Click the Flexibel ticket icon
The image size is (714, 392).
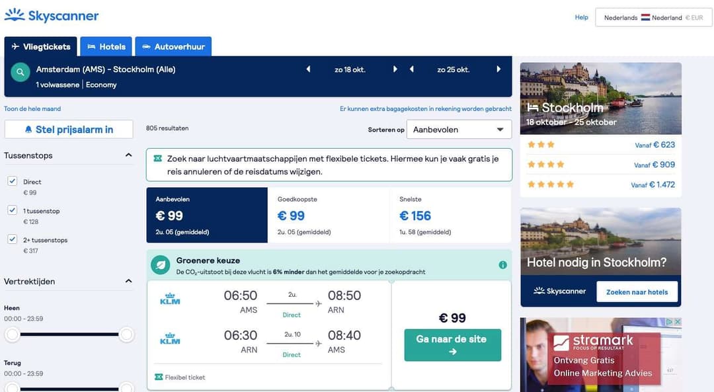[x=159, y=377]
